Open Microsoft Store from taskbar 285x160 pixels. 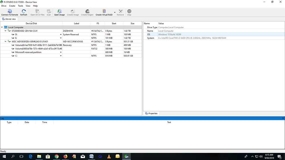[x=48, y=156]
